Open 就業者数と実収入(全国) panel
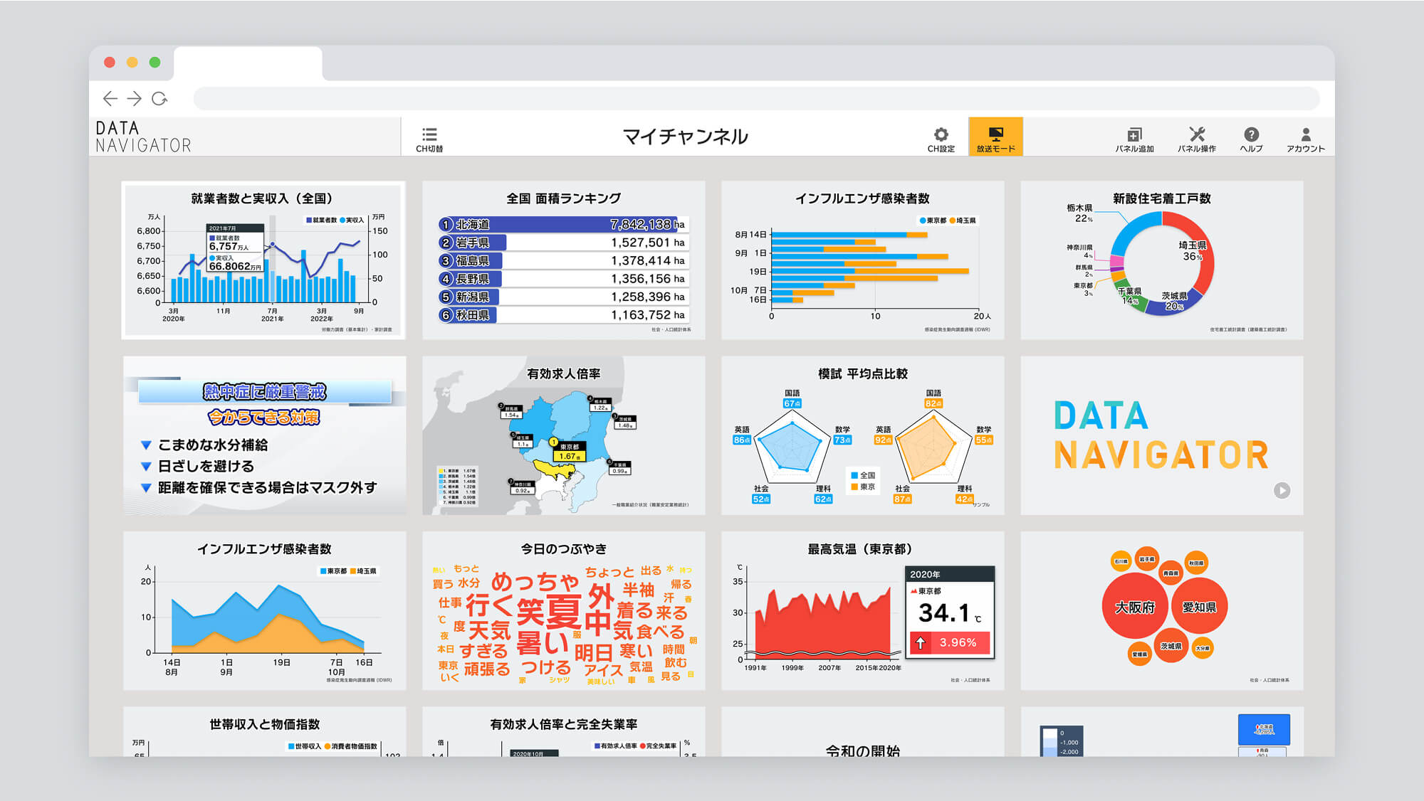1424x801 pixels. [264, 260]
